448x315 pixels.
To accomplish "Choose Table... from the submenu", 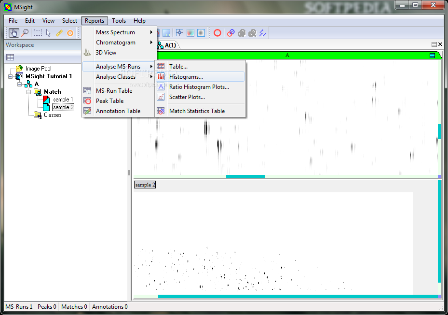I will pos(200,67).
